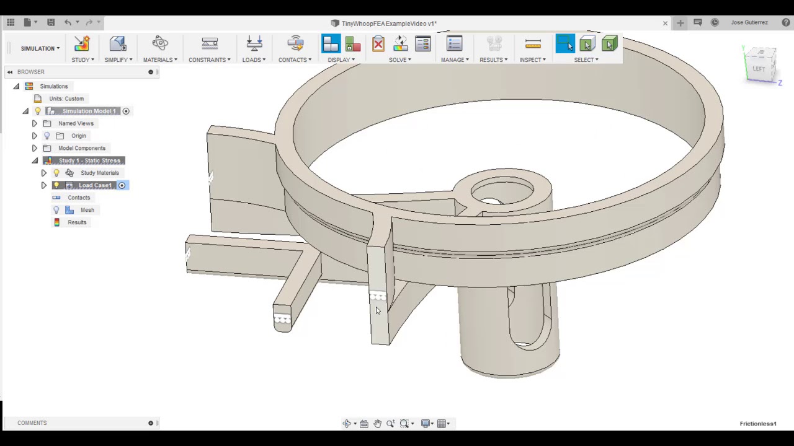Open the job status clock icon
Image resolution: width=794 pixels, height=446 pixels.
click(715, 22)
